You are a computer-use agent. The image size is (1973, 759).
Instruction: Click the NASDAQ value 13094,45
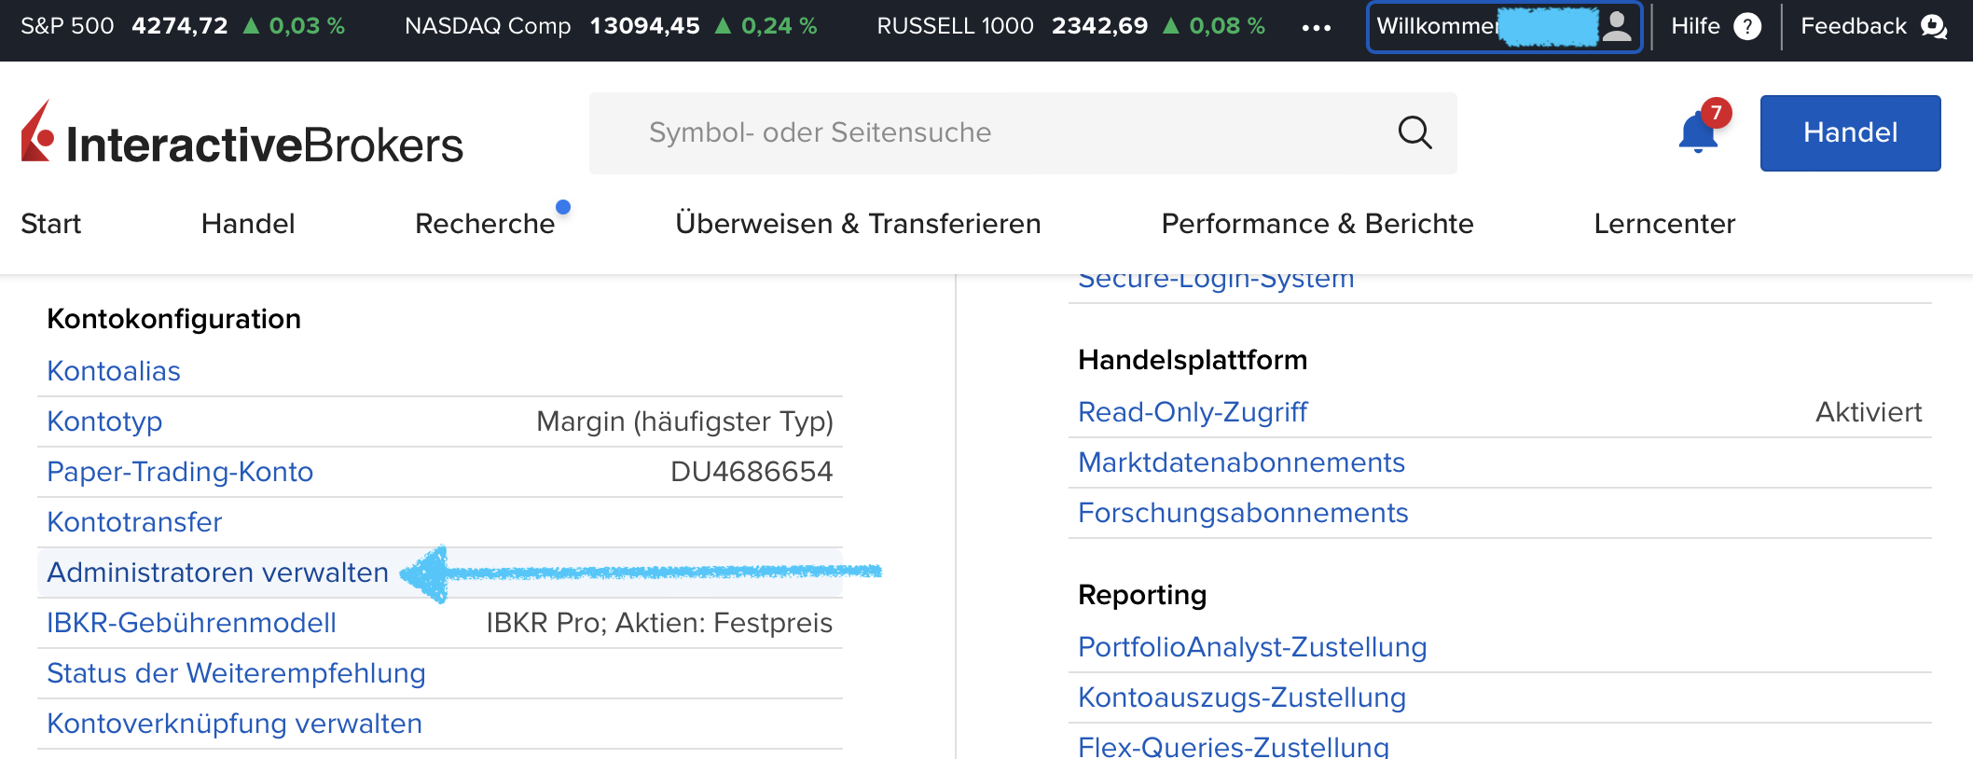click(x=645, y=26)
